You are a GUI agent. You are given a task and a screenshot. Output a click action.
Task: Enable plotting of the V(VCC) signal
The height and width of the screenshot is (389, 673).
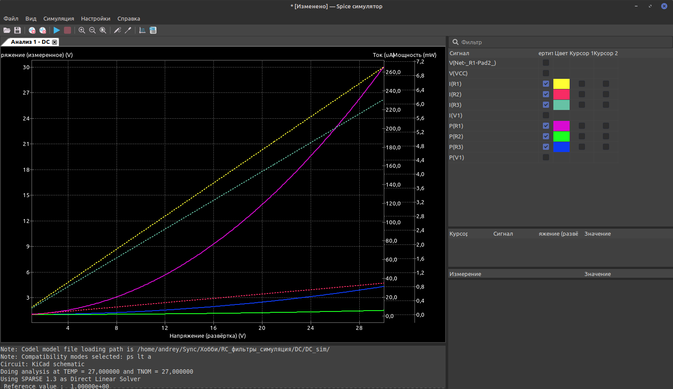[x=545, y=73]
